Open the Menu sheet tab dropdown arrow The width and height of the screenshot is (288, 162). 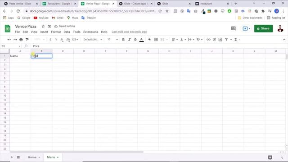click(x=58, y=157)
